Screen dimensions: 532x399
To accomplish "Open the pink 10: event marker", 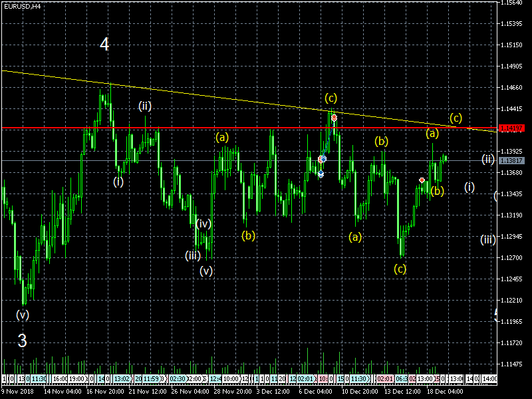I will (323, 378).
